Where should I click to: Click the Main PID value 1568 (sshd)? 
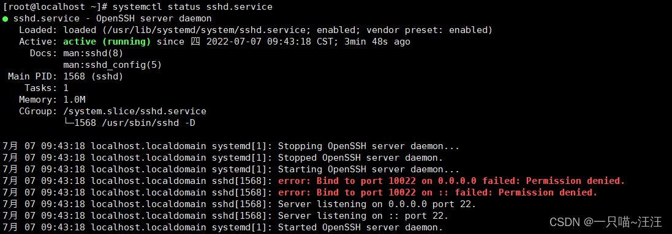[x=93, y=76]
